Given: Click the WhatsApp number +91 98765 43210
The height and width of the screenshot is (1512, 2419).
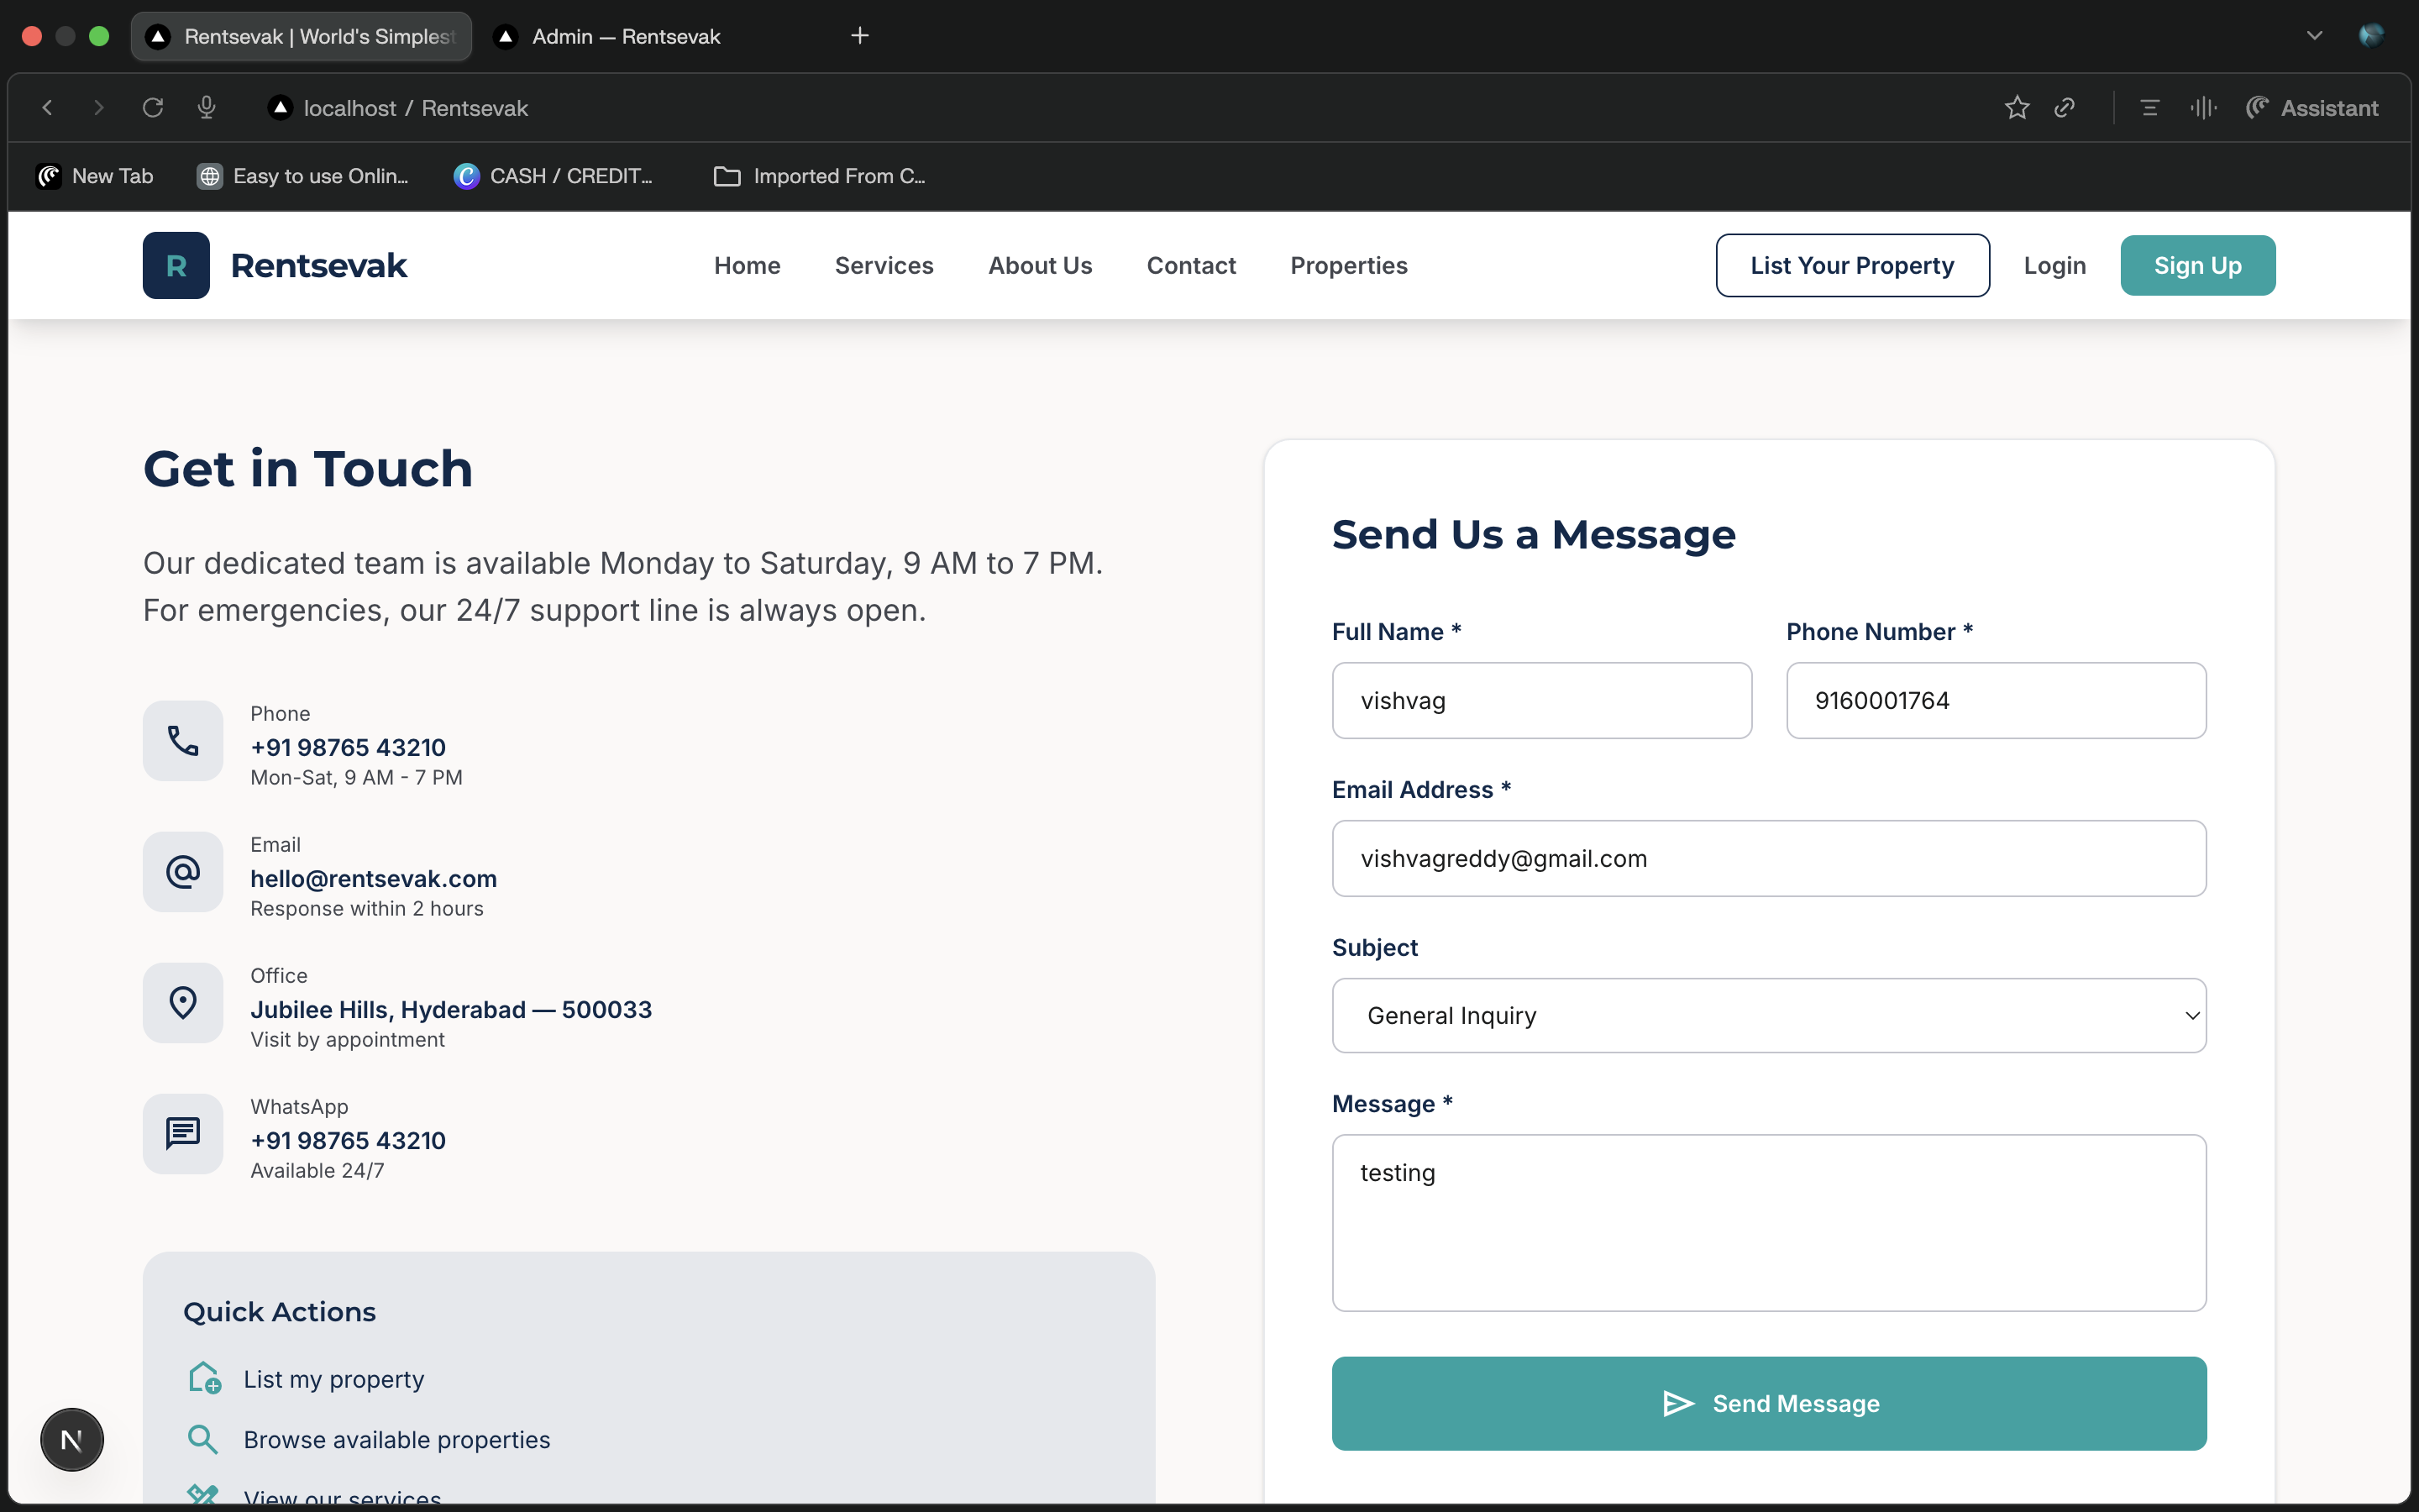Looking at the screenshot, I should [x=348, y=1140].
